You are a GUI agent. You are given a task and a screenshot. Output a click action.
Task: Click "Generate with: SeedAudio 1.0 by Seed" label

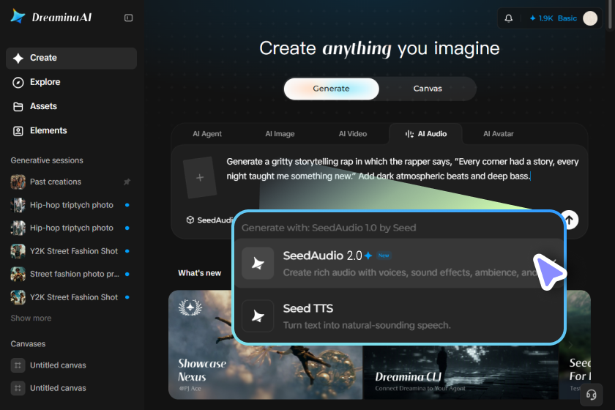click(x=329, y=228)
